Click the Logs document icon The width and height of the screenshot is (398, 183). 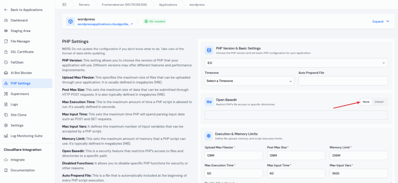point(6,104)
